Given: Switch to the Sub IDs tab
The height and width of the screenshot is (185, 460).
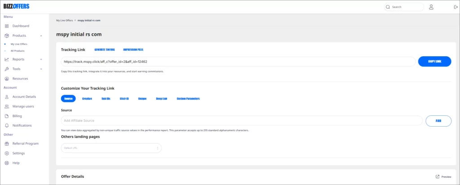Looking at the screenshot, I should click(106, 99).
